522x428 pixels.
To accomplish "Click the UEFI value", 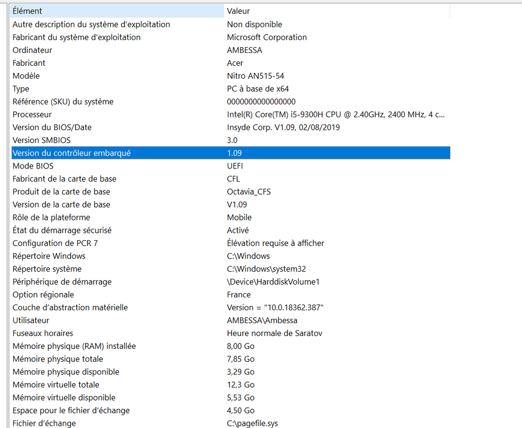I will [235, 166].
